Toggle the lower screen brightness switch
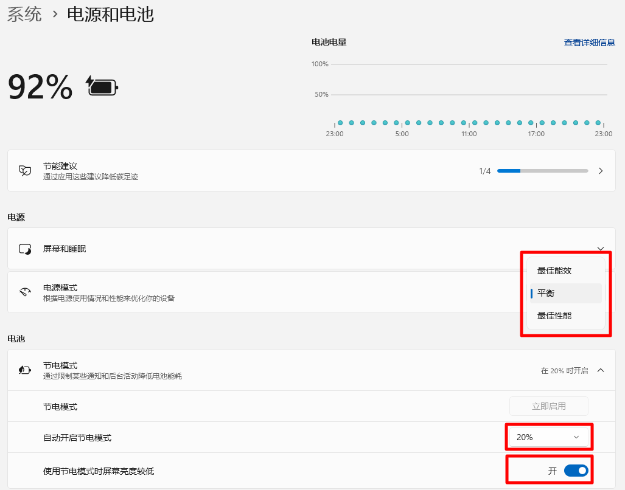The height and width of the screenshot is (490, 625). click(576, 471)
